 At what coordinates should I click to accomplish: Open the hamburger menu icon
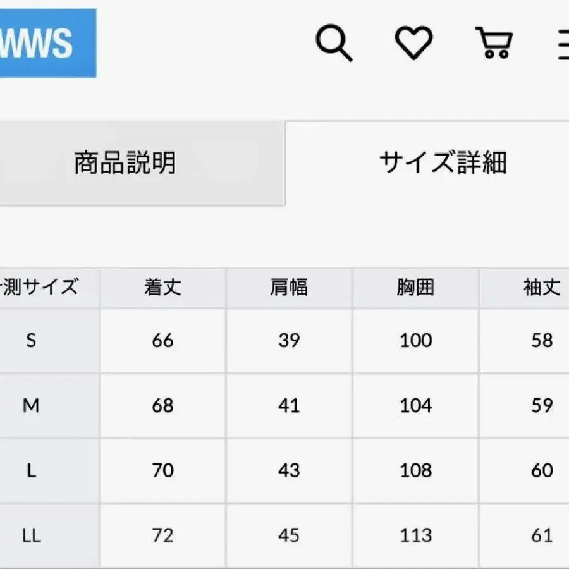tap(562, 44)
